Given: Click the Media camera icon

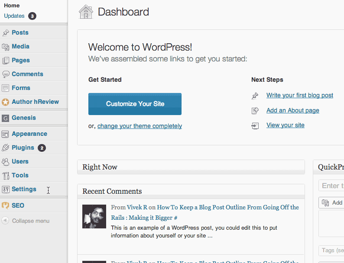Looking at the screenshot, I should pos(6,47).
